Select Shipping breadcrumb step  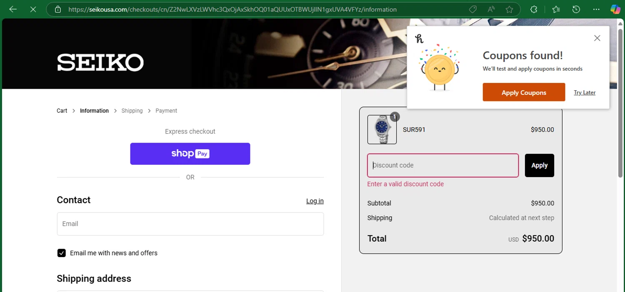tap(132, 111)
